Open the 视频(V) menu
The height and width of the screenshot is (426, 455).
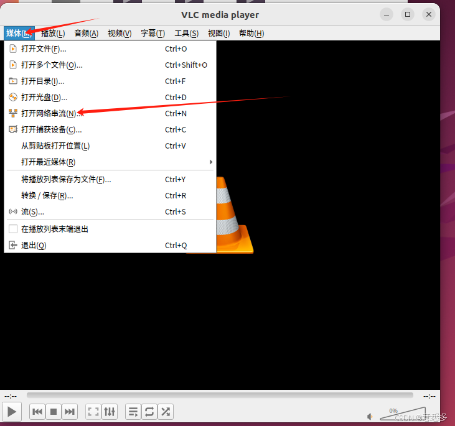[x=120, y=33]
